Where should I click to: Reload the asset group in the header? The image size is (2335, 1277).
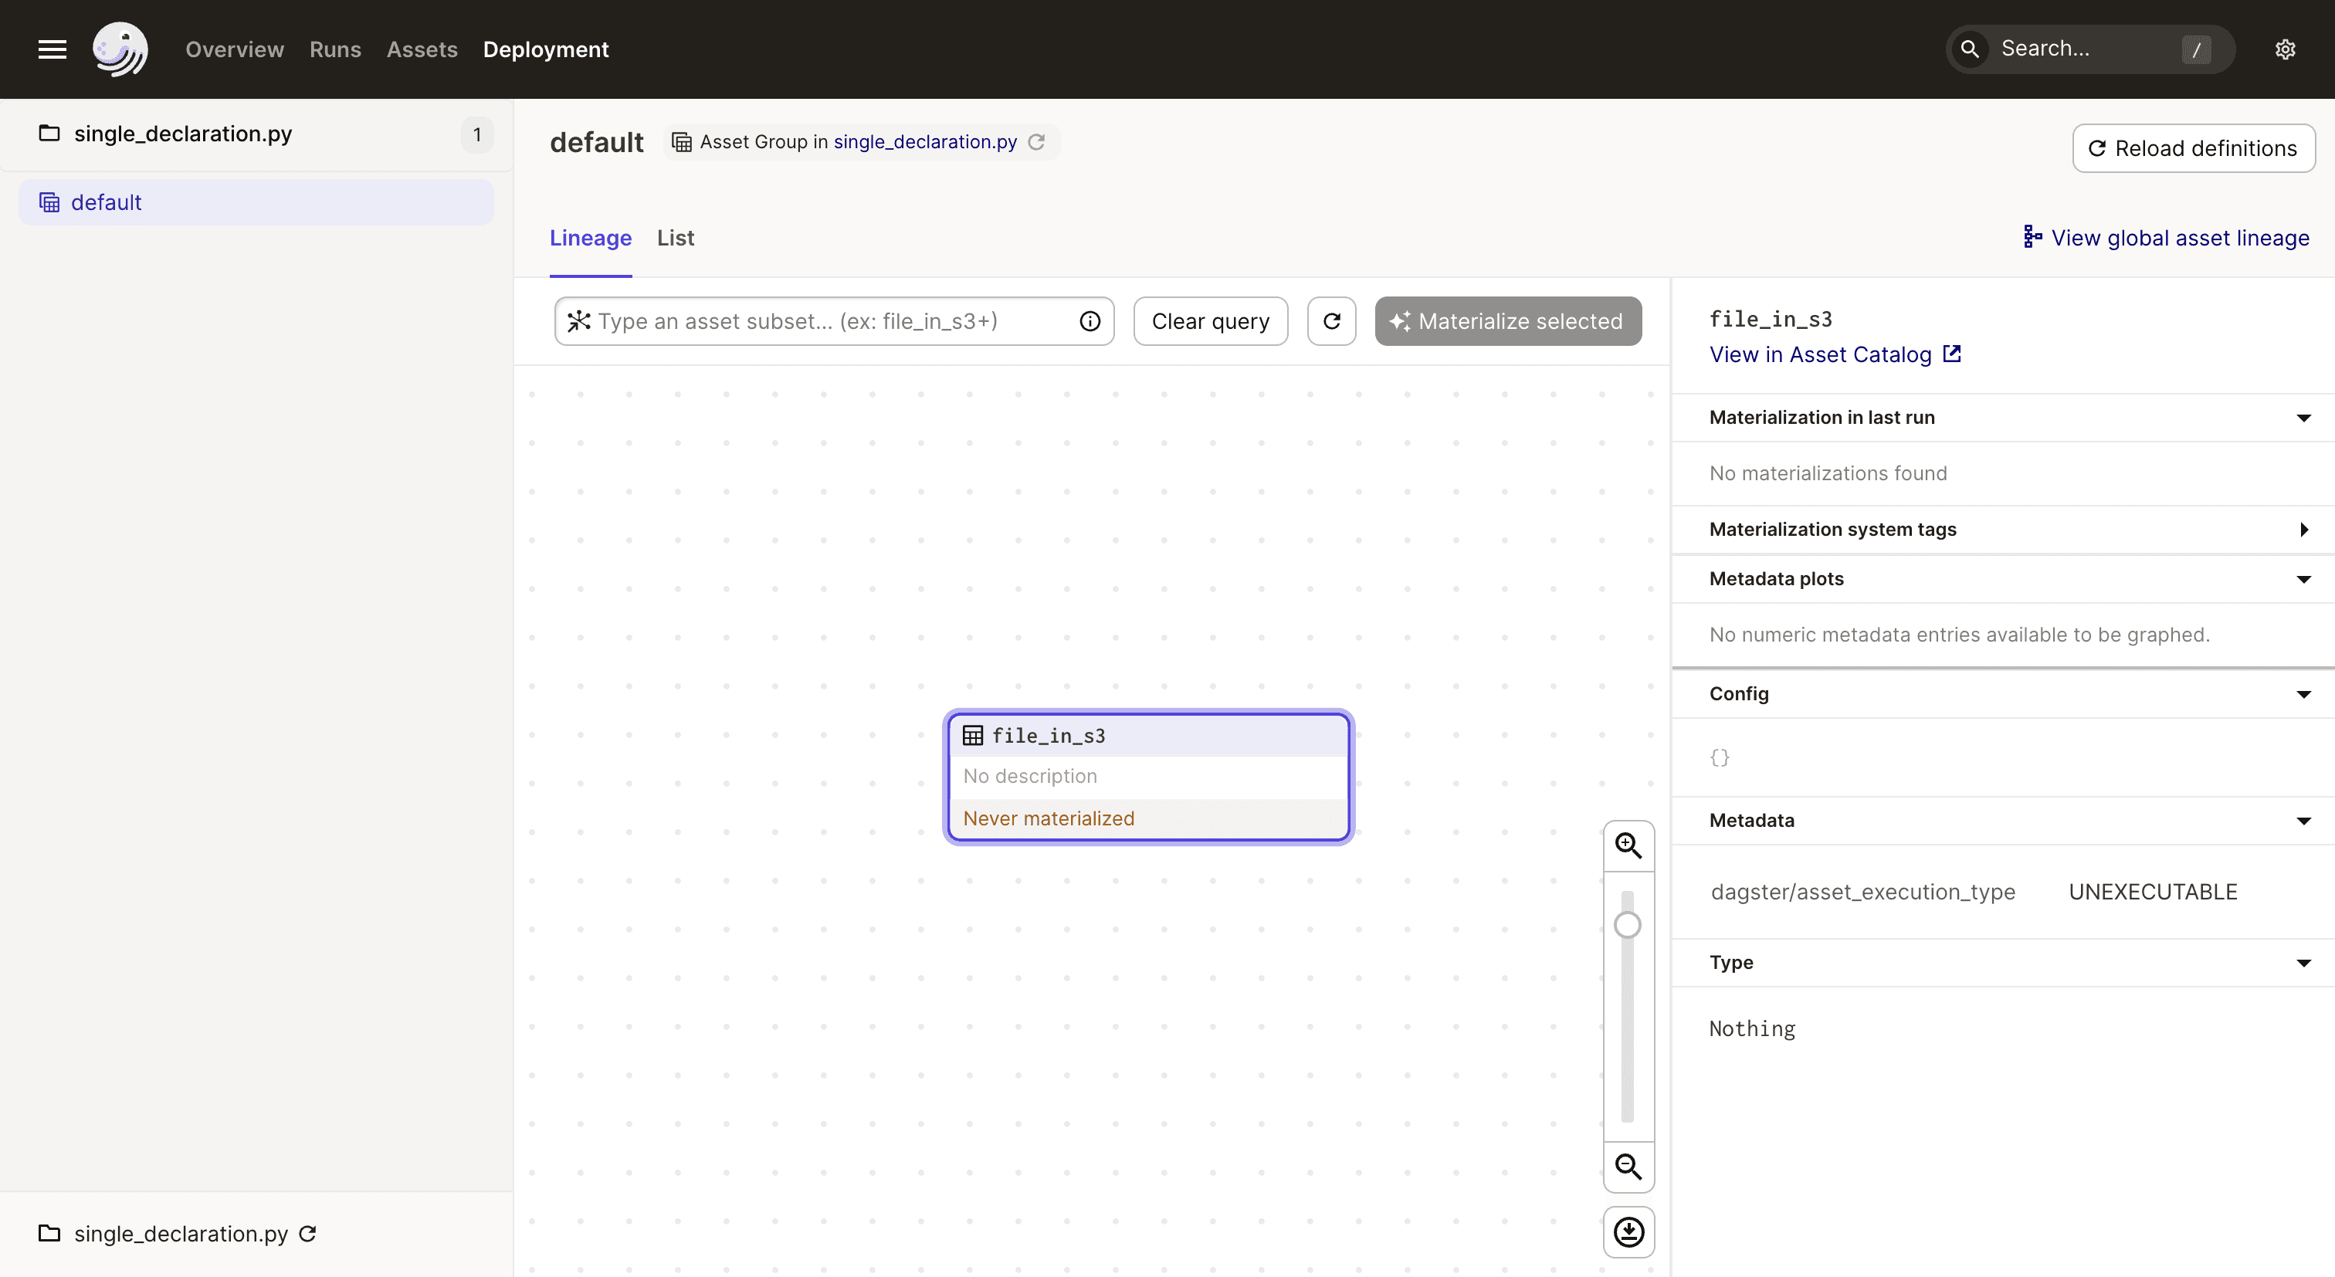click(x=1037, y=141)
